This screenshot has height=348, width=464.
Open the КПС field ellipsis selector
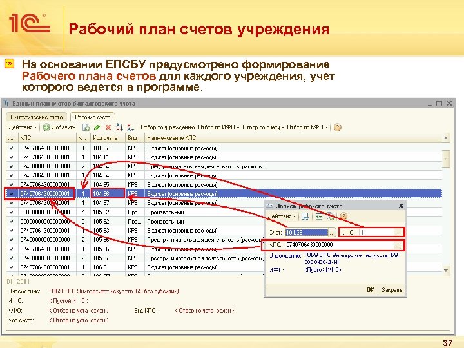pyautogui.click(x=398, y=246)
